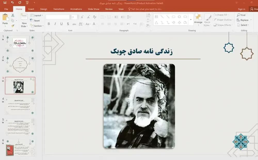This screenshot has height=160, width=258.
Task: Switch to the View tab
Action: pos(121,9)
